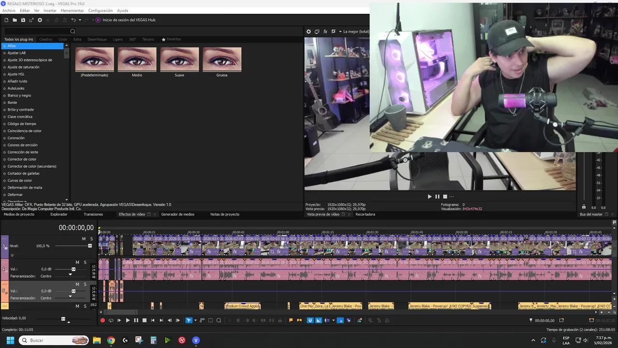The height and width of the screenshot is (348, 618).
Task: Click timeline transport Play button
Action: [x=128, y=320]
